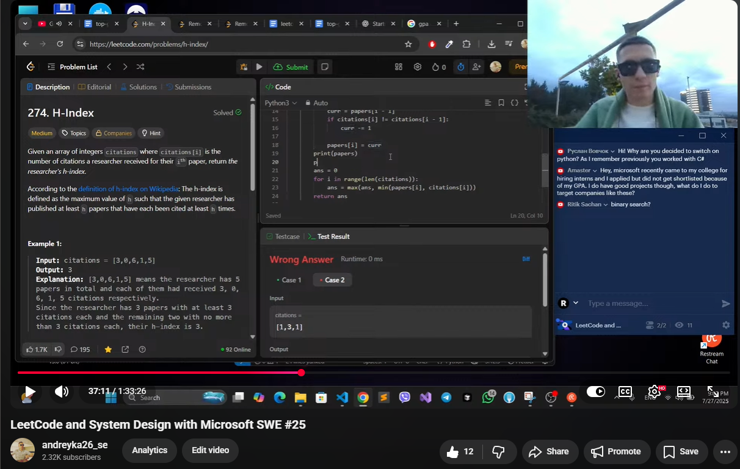Click the LeetCode Submit button
The width and height of the screenshot is (740, 469).
coord(291,67)
